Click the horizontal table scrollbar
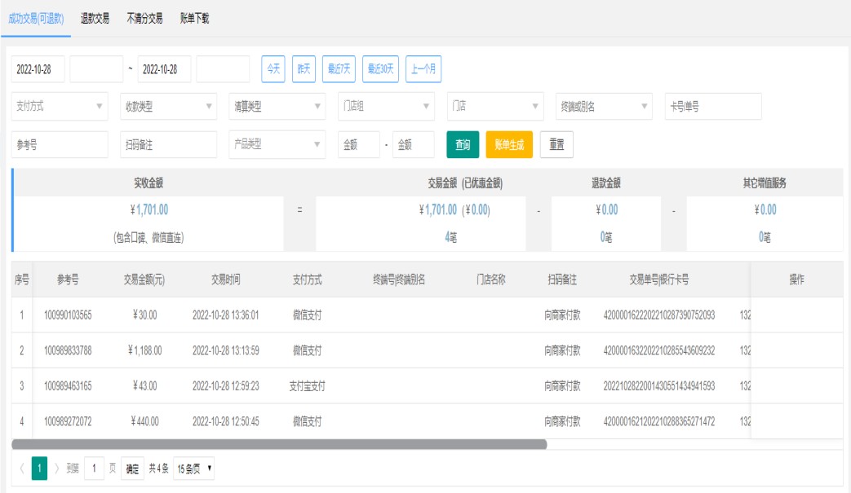Screen dimensions: 851x493 click(x=279, y=444)
